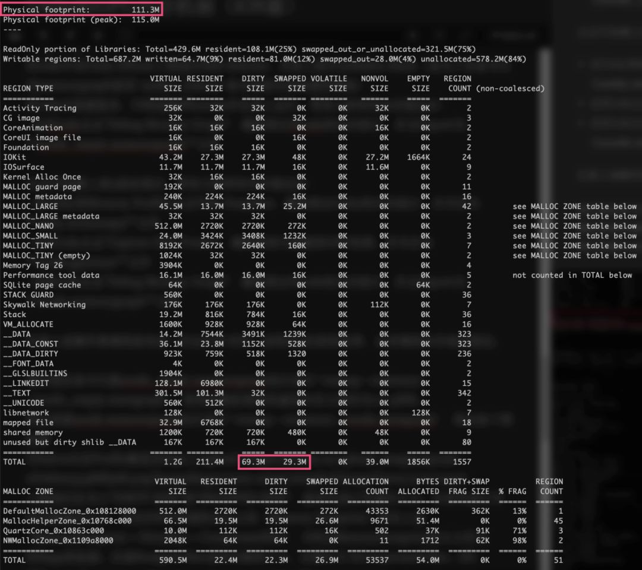Select the "__FONT_DATA" row label
Viewport: 642px width, 570px height.
pos(29,363)
